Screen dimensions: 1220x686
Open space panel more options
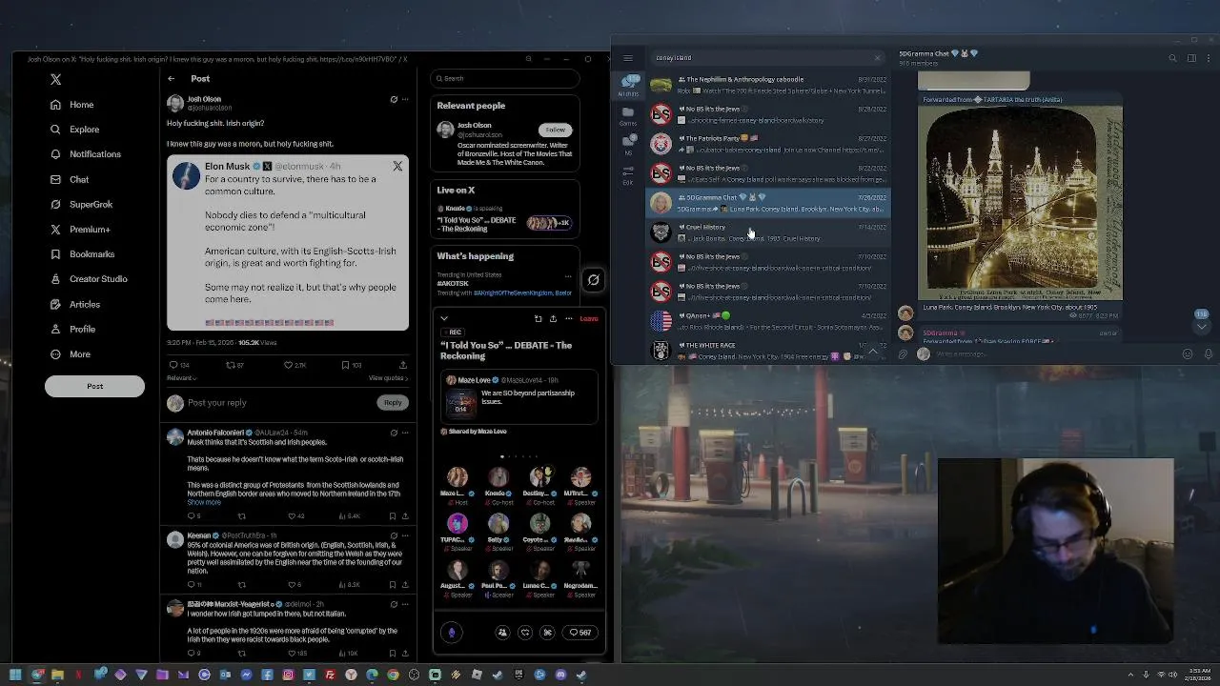point(569,319)
